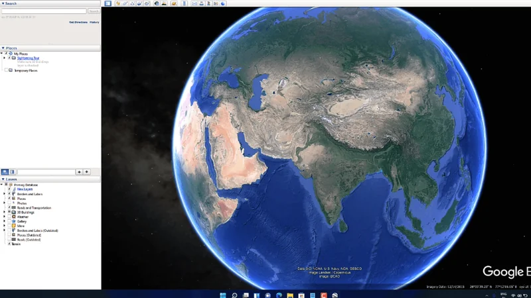The image size is (531, 298).
Task: Show historical imagery with the clock icon
Action: pos(157,3)
